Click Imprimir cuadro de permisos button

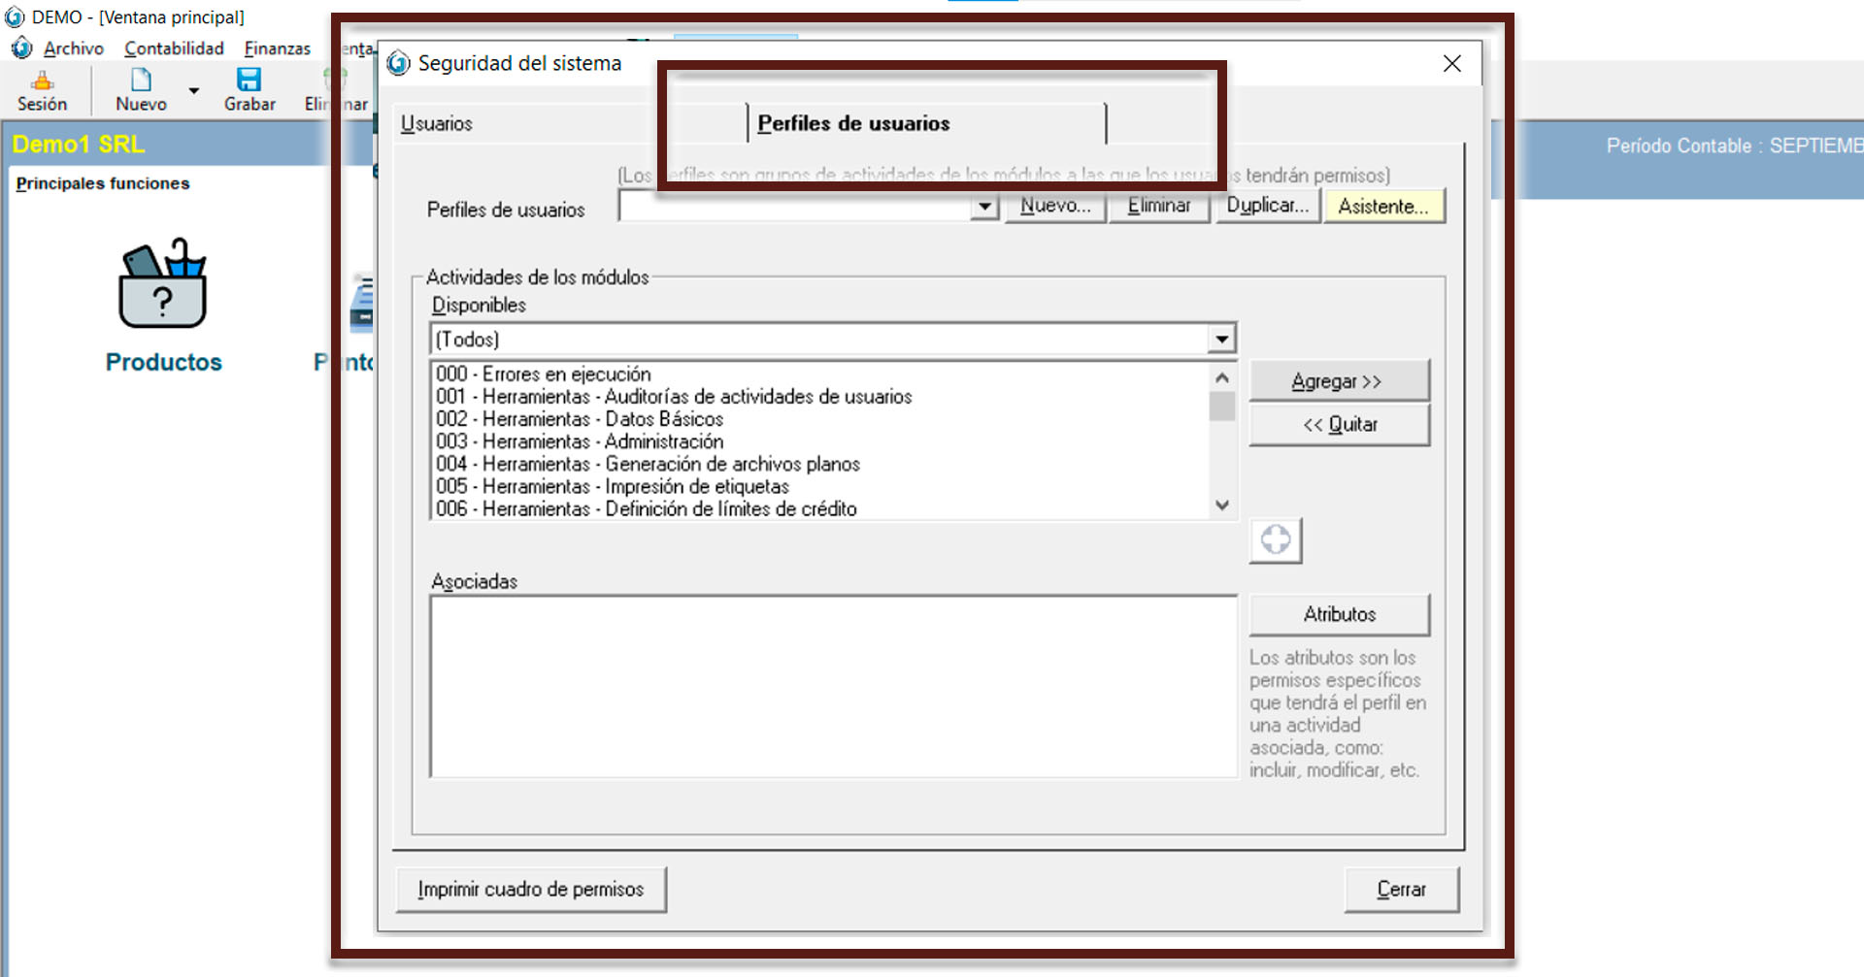point(531,890)
